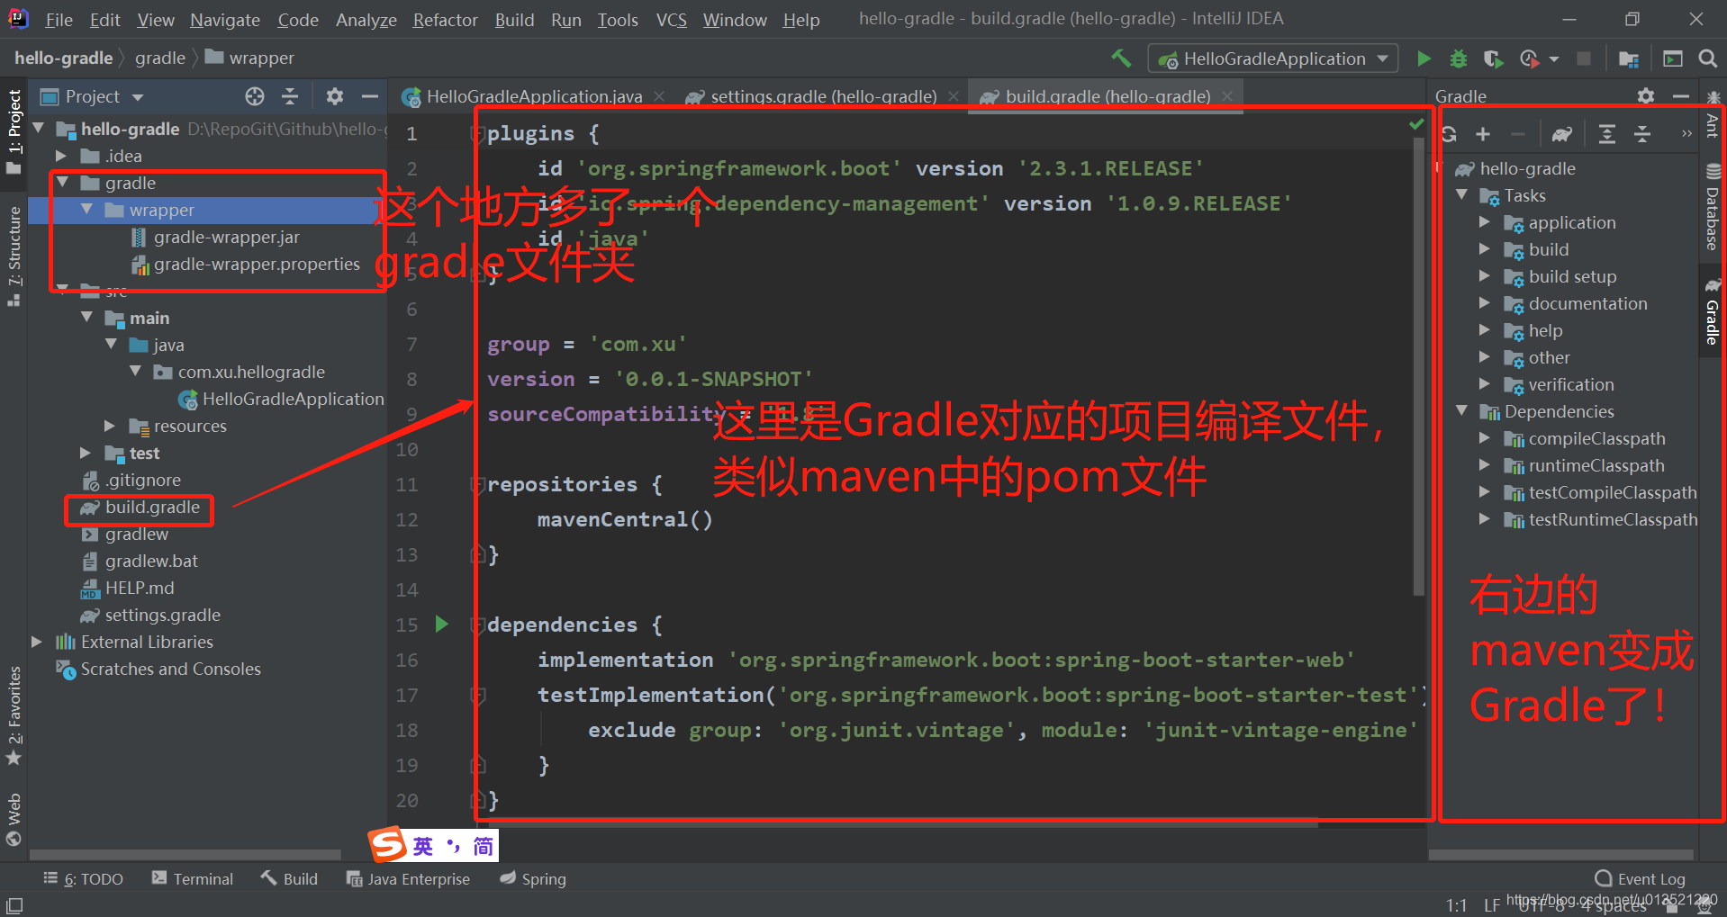1727x917 pixels.
Task: Open the Project Structure icon
Action: click(1628, 58)
